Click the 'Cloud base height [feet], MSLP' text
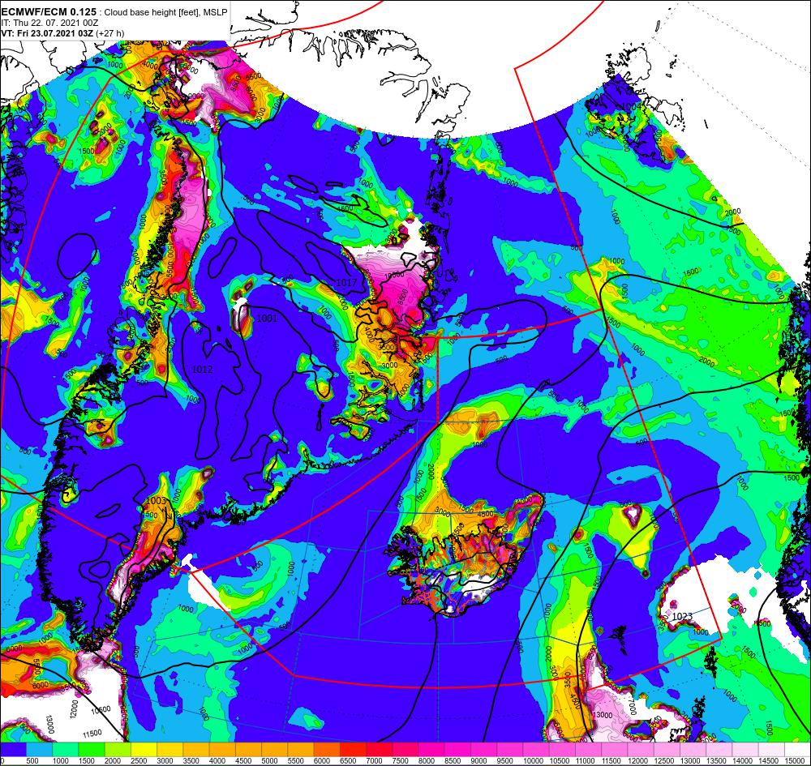The image size is (811, 766). 165,13
